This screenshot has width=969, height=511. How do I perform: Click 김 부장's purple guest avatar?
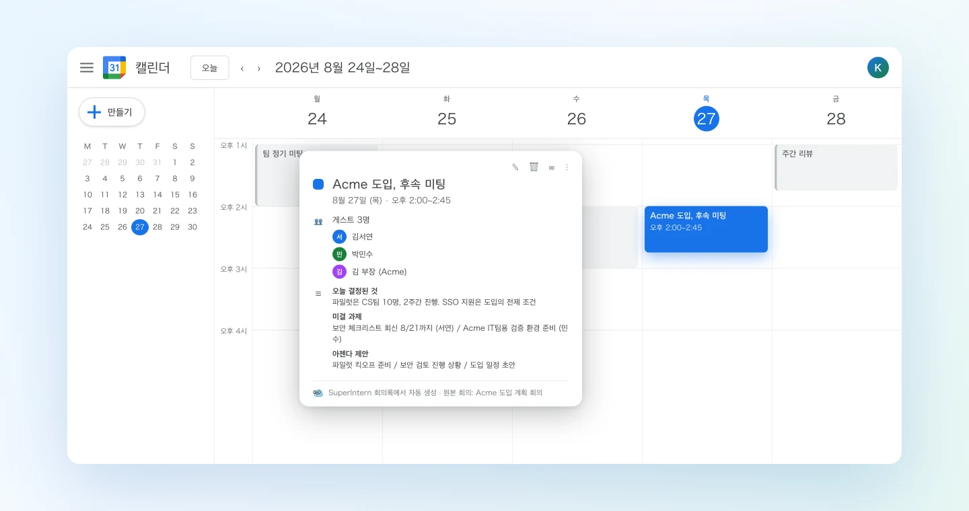339,272
